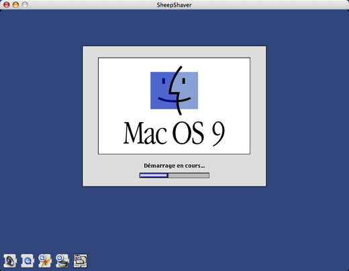Click the filled portion of startup progress bar

pyautogui.click(x=154, y=176)
